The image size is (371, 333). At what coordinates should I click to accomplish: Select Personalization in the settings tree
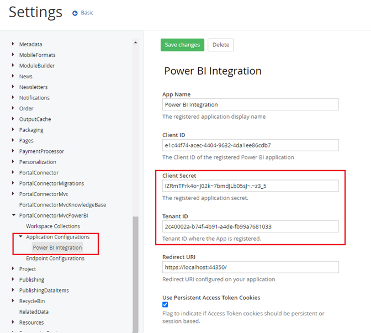click(38, 162)
